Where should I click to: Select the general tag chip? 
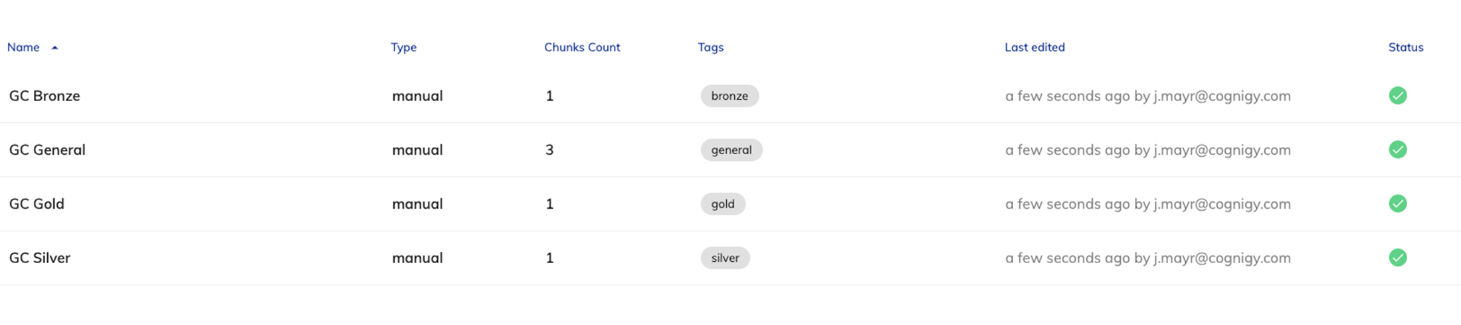[731, 150]
